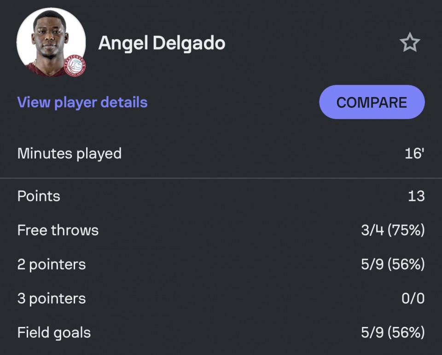442x355 pixels.
Task: Select the Points stat label
Action: [39, 196]
